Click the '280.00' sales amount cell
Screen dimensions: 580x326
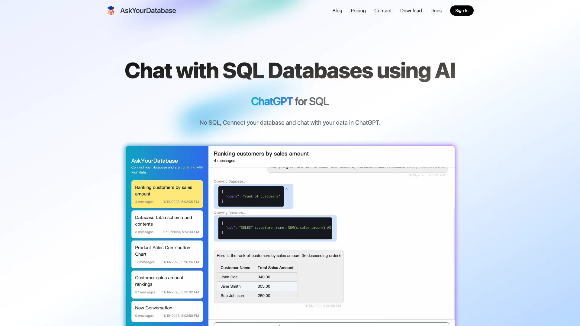click(275, 296)
